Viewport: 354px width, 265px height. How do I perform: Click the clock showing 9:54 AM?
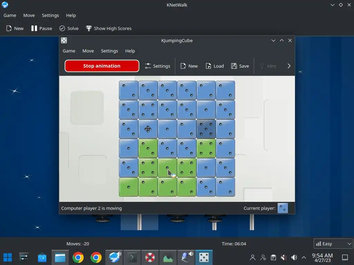pyautogui.click(x=323, y=257)
